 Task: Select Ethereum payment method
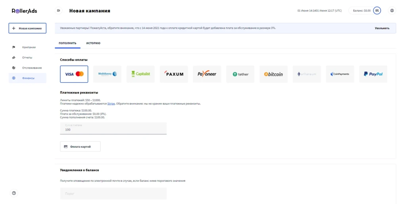click(x=307, y=74)
